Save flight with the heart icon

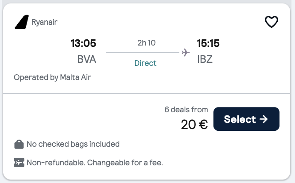(x=271, y=22)
